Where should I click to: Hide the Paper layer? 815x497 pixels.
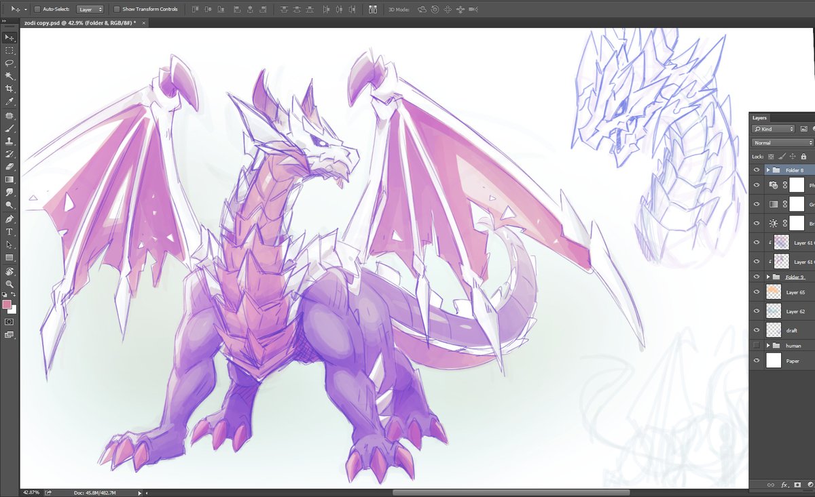point(757,361)
